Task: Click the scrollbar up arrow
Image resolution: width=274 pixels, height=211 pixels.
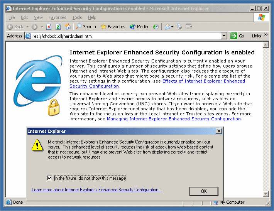Action: point(266,45)
